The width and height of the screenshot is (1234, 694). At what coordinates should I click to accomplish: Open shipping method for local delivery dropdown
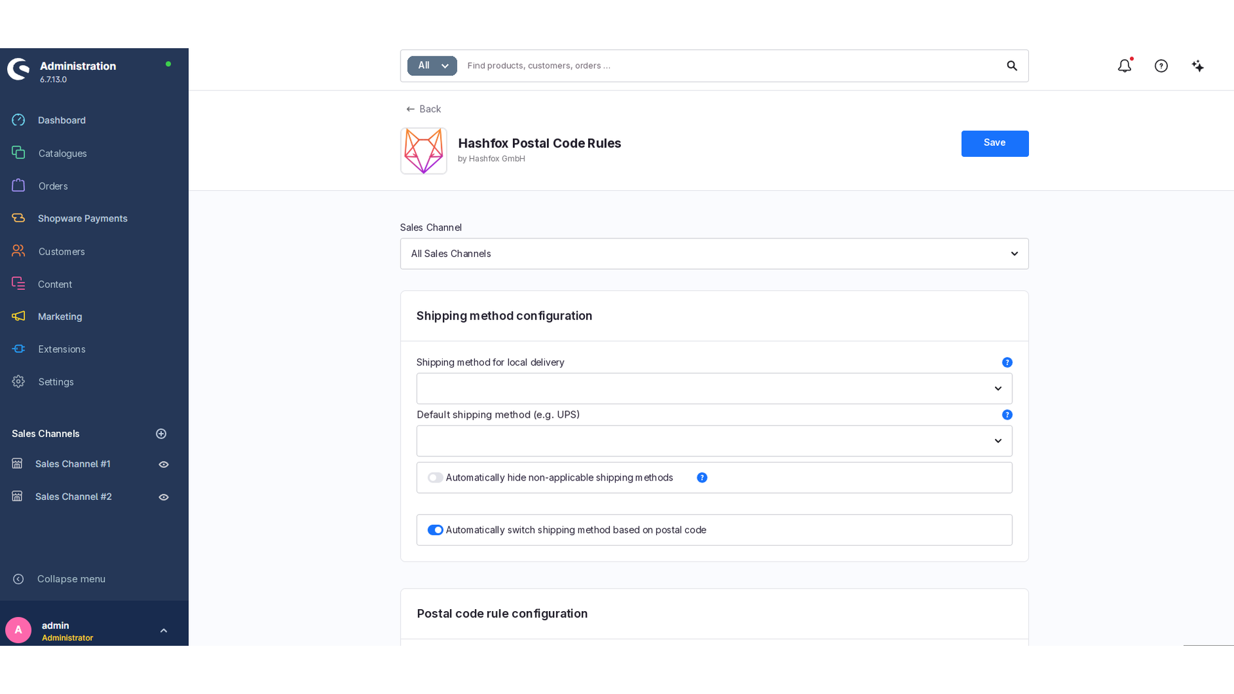(714, 389)
